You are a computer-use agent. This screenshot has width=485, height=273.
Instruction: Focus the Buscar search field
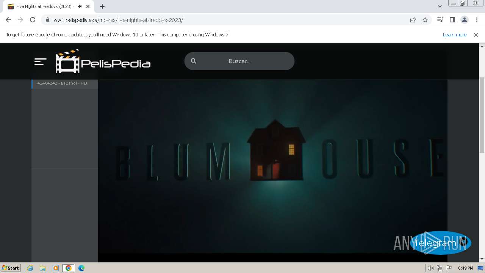(239, 61)
